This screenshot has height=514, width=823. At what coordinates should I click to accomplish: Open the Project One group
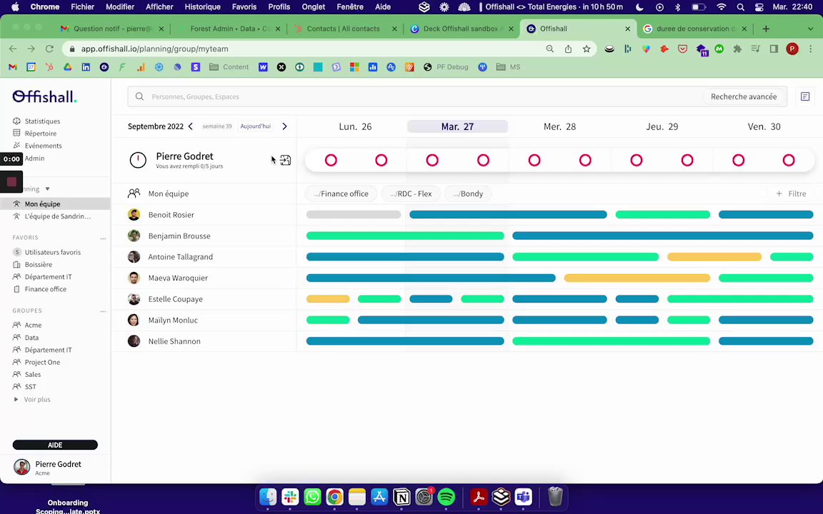click(42, 362)
